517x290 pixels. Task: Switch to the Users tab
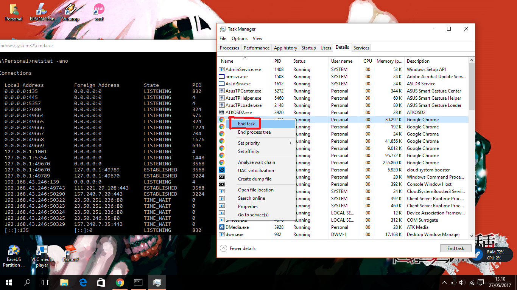pyautogui.click(x=326, y=48)
